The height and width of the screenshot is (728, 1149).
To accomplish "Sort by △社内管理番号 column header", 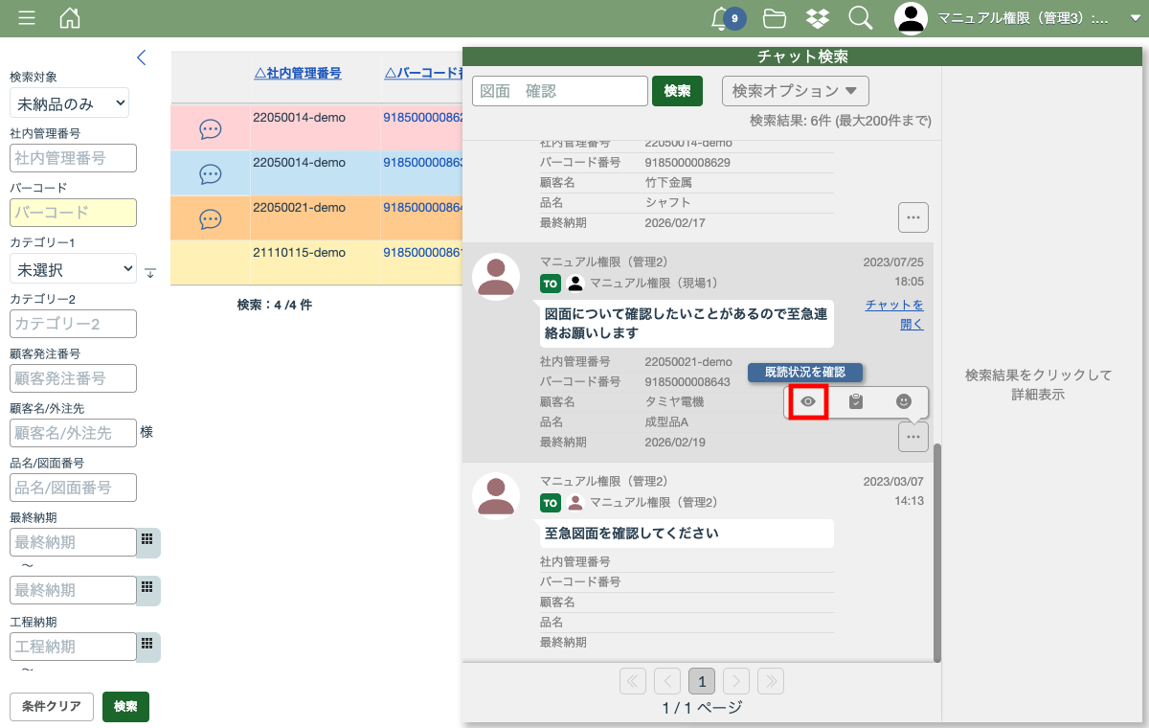I will pyautogui.click(x=298, y=73).
